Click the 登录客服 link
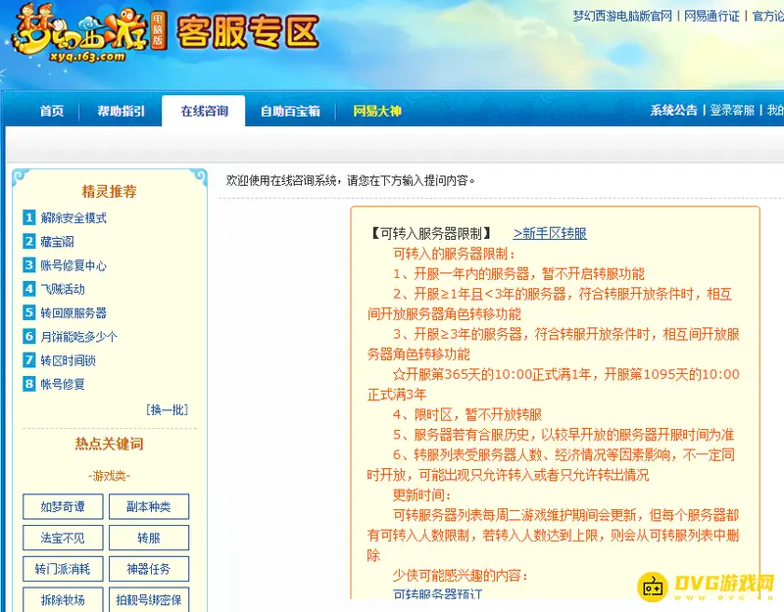 coord(731,110)
